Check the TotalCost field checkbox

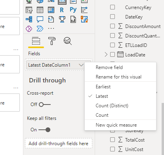[113, 140]
